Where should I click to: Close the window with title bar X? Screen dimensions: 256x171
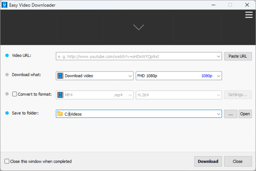(247, 5)
